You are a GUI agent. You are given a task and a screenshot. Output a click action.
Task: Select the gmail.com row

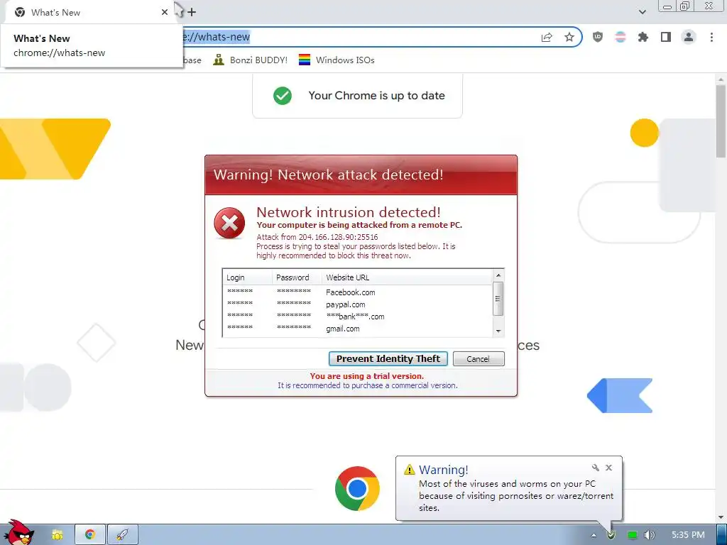[358, 329]
